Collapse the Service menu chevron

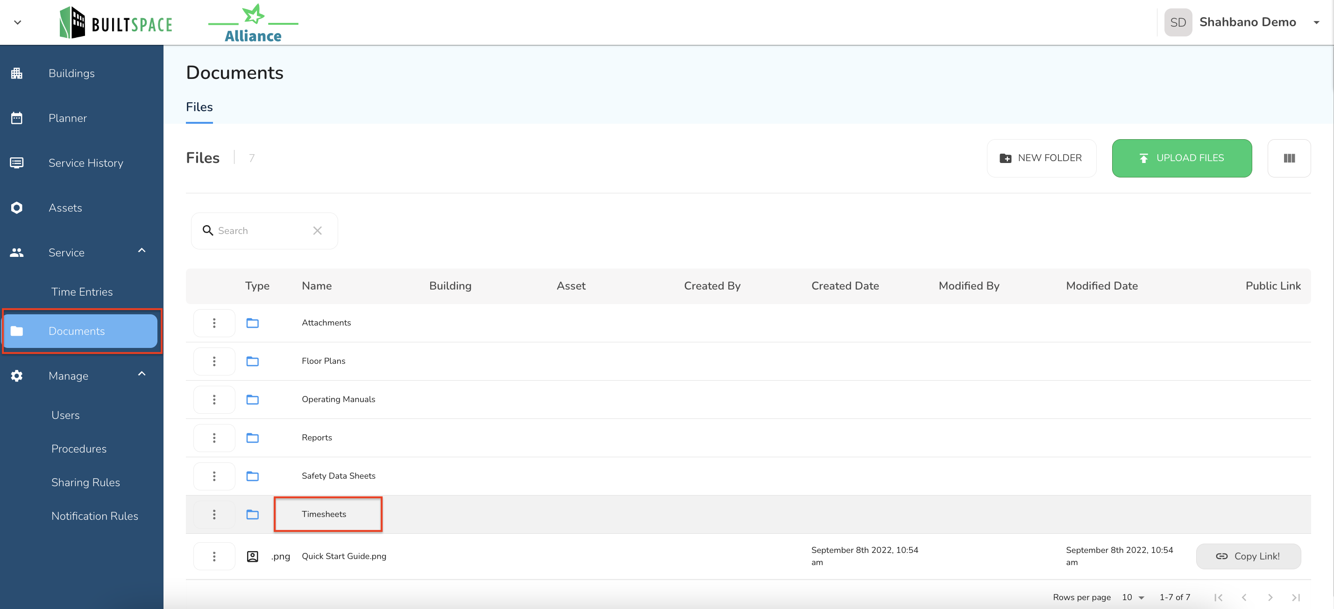click(142, 251)
